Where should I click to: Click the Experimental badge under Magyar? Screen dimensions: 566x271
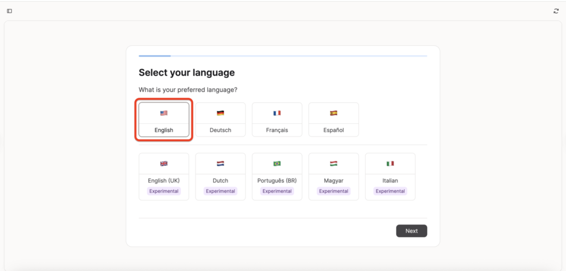pyautogui.click(x=333, y=191)
